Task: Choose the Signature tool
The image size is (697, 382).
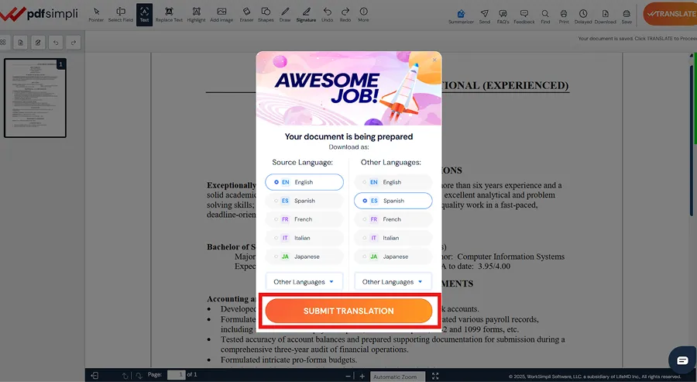Action: tap(305, 15)
